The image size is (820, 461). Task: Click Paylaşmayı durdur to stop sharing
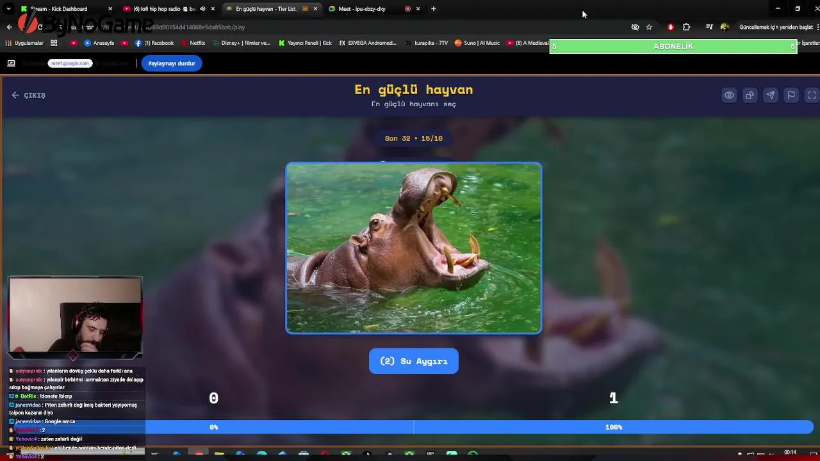coord(172,63)
